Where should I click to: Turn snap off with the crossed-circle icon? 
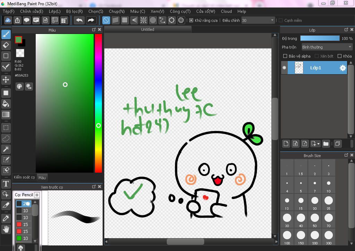(106, 20)
